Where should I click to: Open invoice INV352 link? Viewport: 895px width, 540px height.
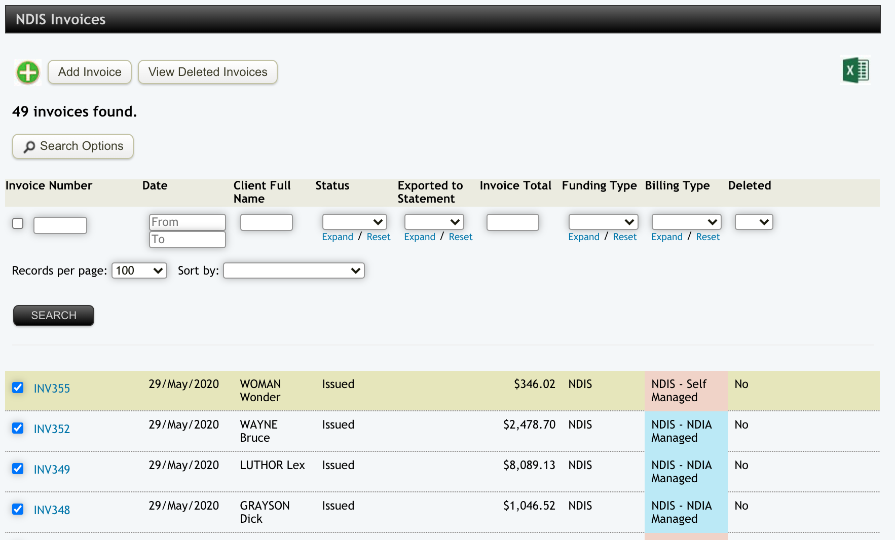[x=52, y=429]
